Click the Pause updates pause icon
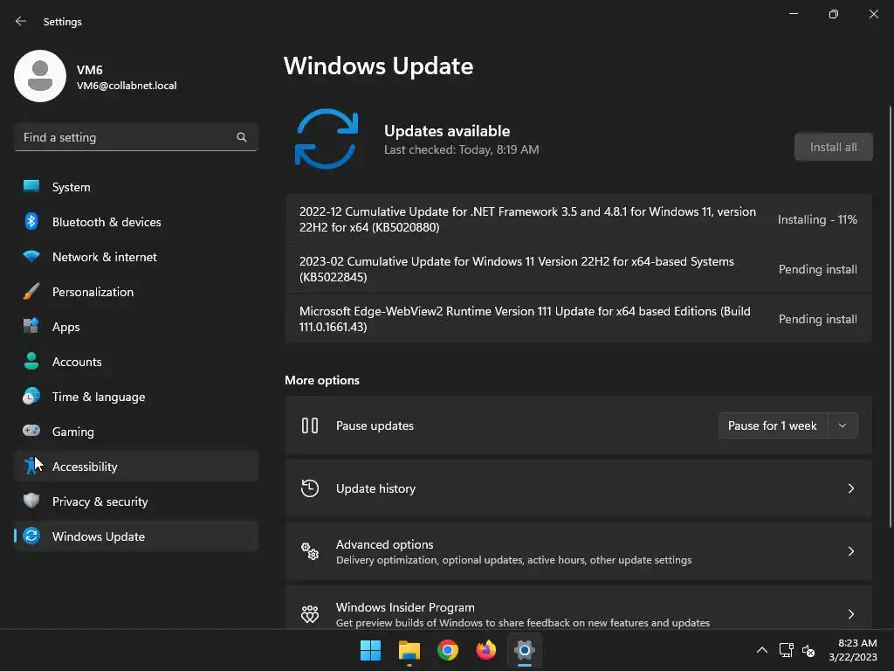894x671 pixels. coord(310,425)
